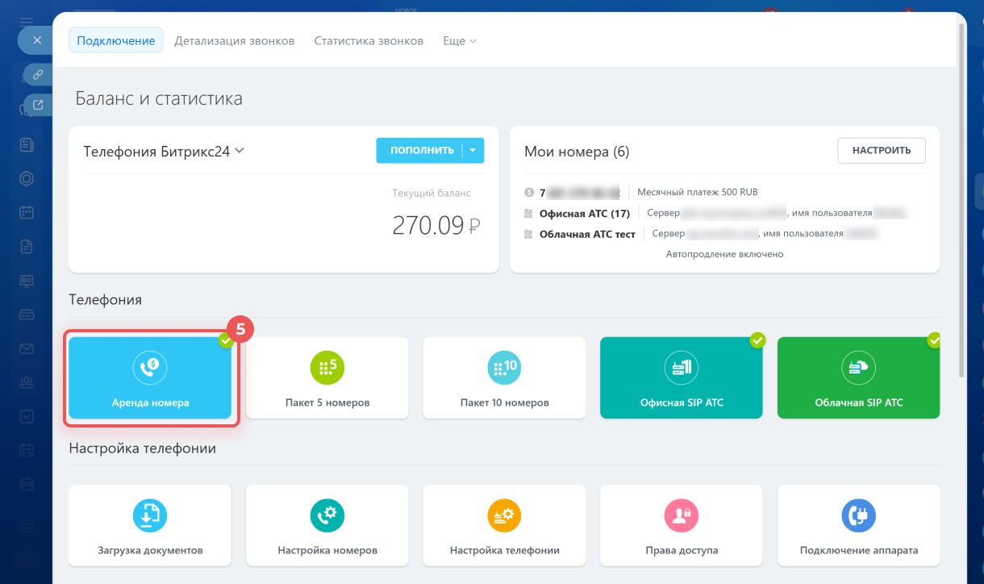The image size is (984, 584).
Task: Open Загрузка документов settings
Action: 150,524
